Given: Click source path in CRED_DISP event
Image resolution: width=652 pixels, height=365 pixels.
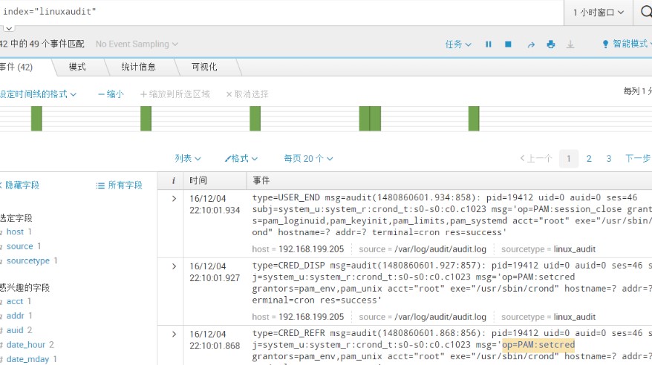Looking at the screenshot, I should (440, 317).
